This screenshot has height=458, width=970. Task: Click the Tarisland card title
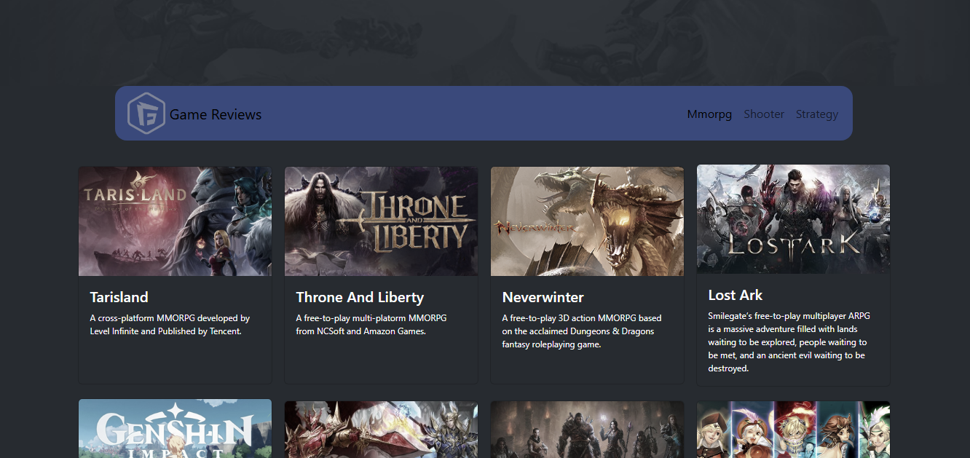click(119, 297)
